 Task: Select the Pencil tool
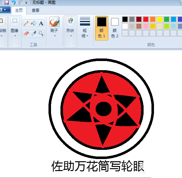[26, 23]
